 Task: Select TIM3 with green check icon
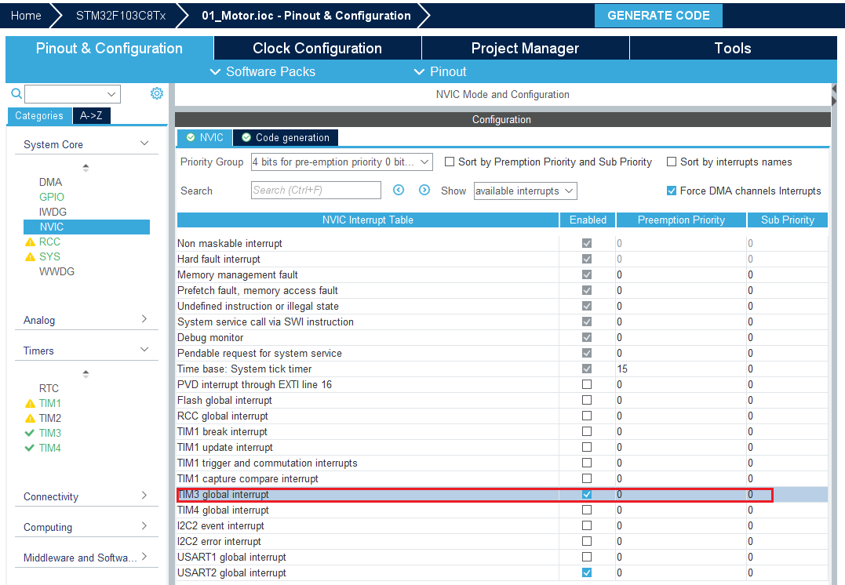pos(49,433)
